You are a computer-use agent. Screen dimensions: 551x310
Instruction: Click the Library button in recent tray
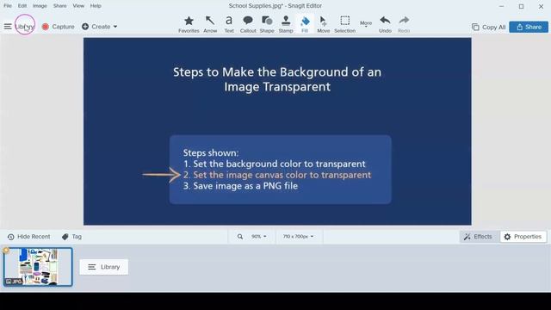pyautogui.click(x=103, y=267)
